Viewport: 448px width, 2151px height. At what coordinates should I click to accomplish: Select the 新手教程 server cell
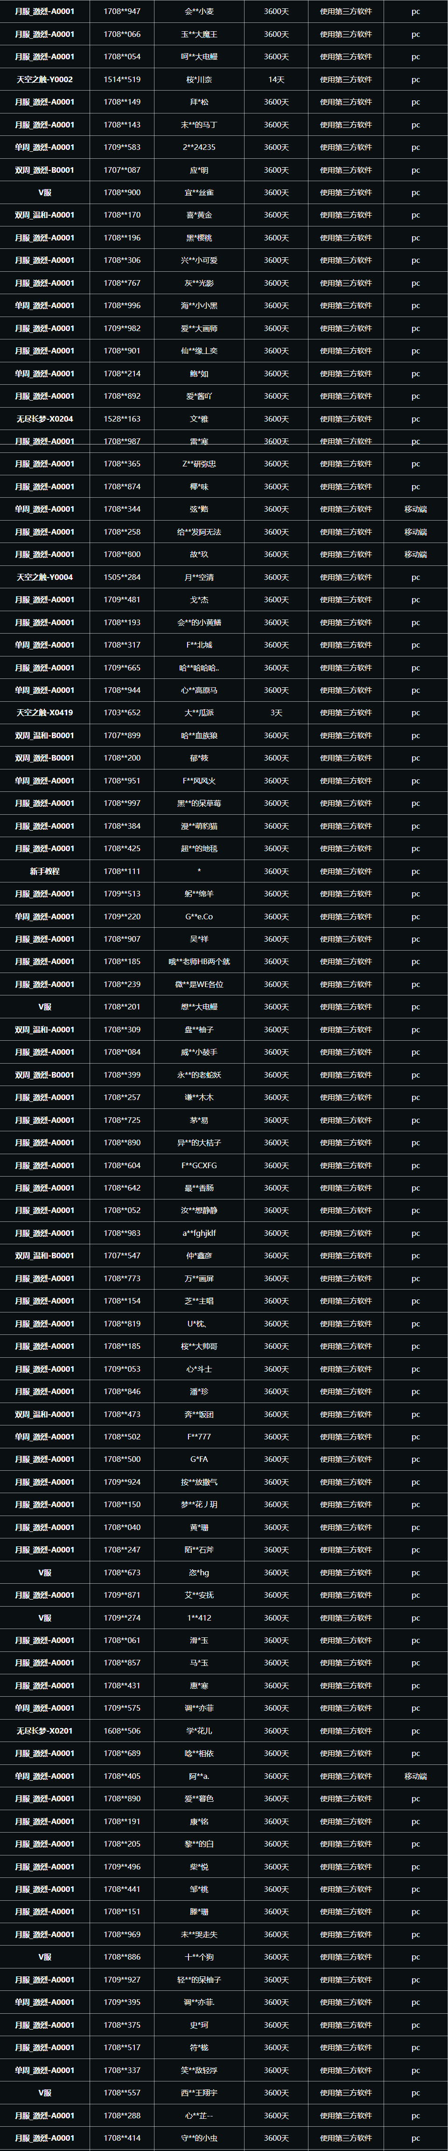pyautogui.click(x=44, y=871)
